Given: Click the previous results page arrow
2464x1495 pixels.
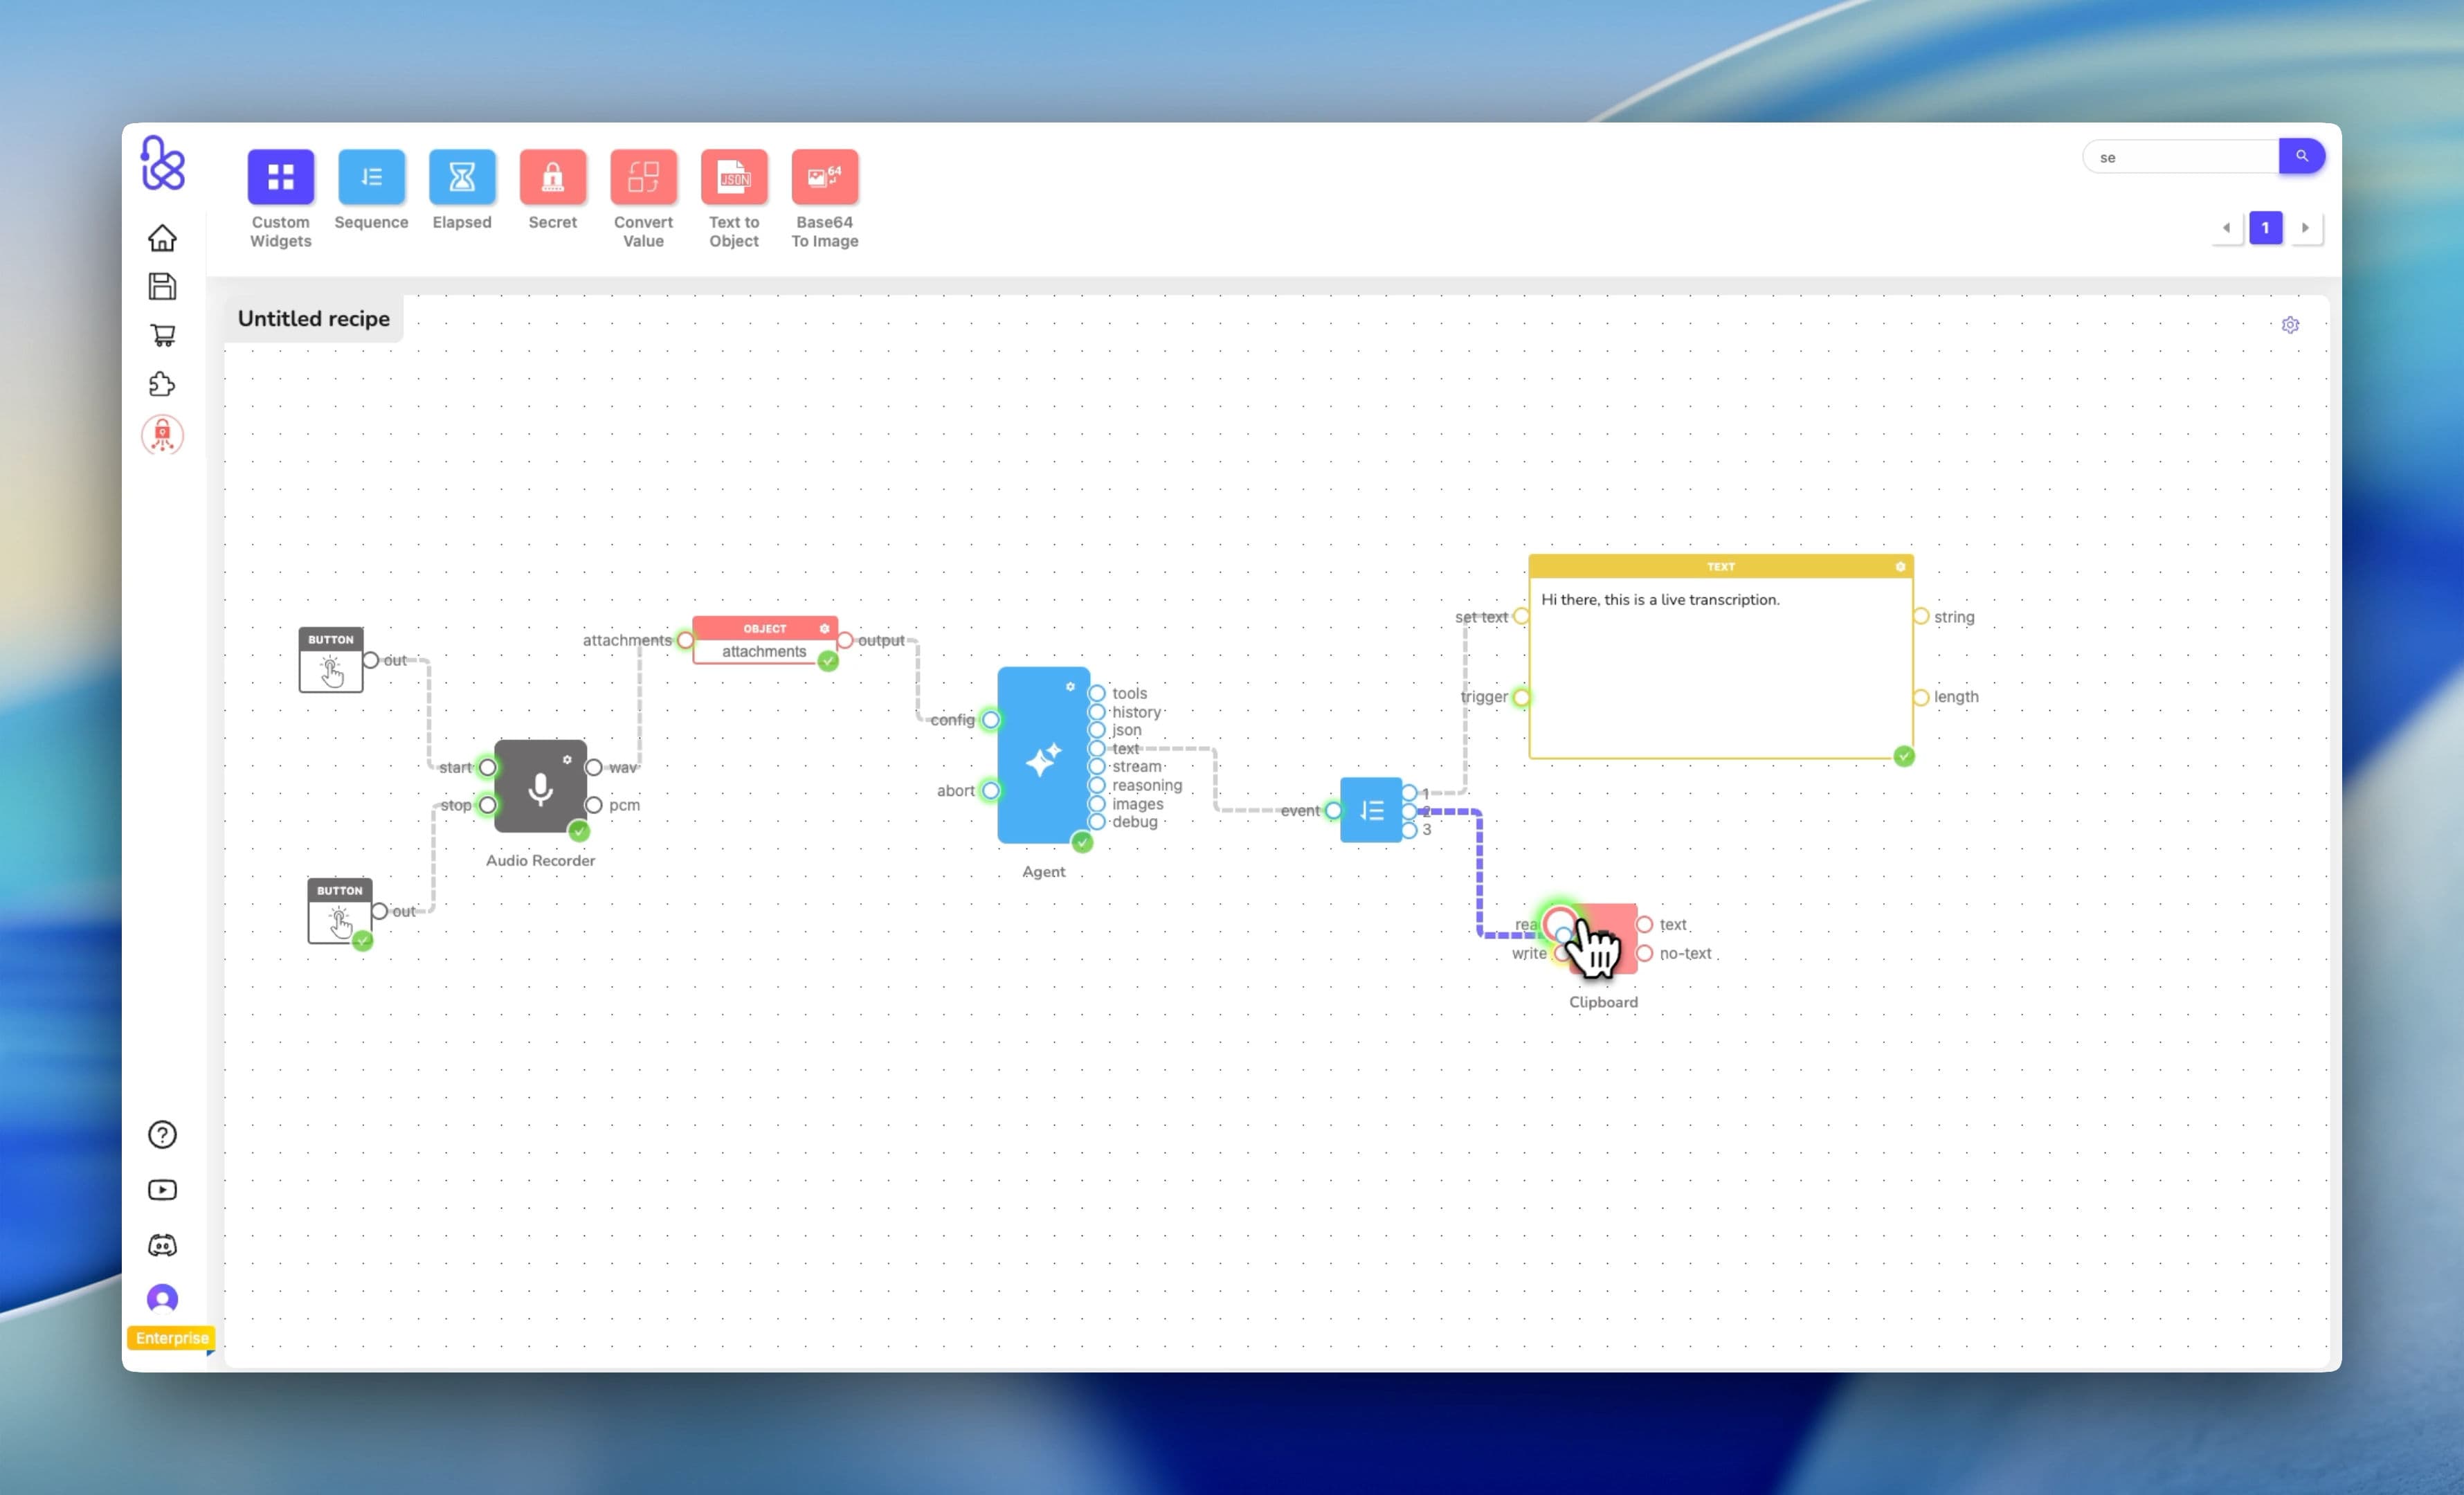Looking at the screenshot, I should [2227, 228].
